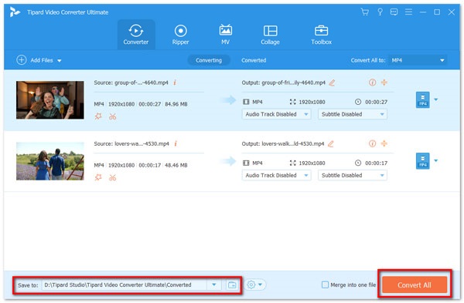Open subtitle dropdown for group-of video
This screenshot has height=303, width=464.
point(353,114)
